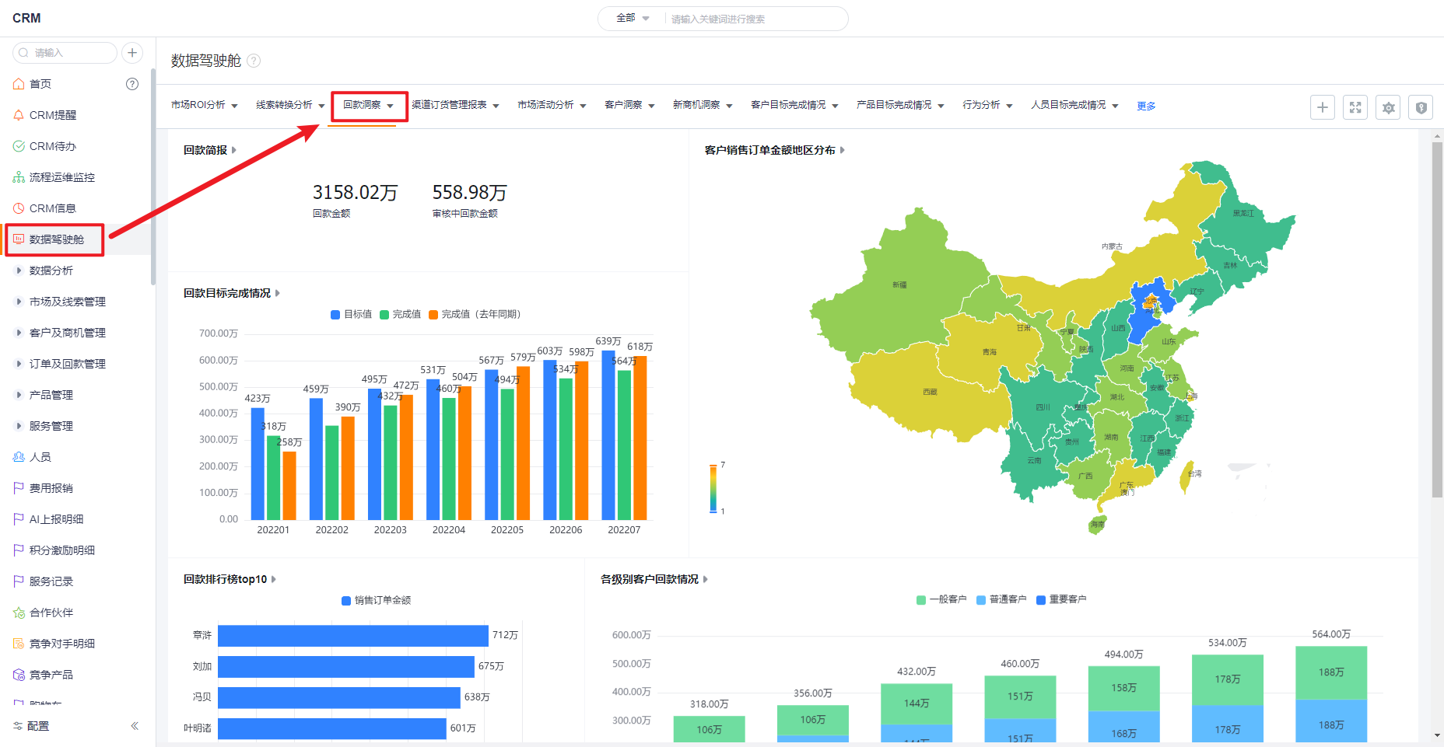This screenshot has height=747, width=1444.
Task: Toggle 完成值 green legend item
Action: click(401, 314)
